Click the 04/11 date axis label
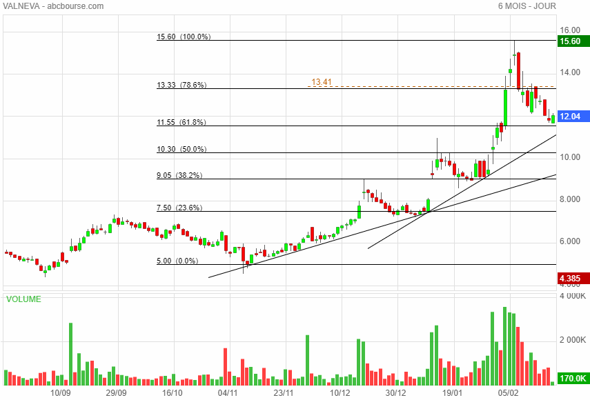Screen dimensions: 590x400 [x=228, y=393]
